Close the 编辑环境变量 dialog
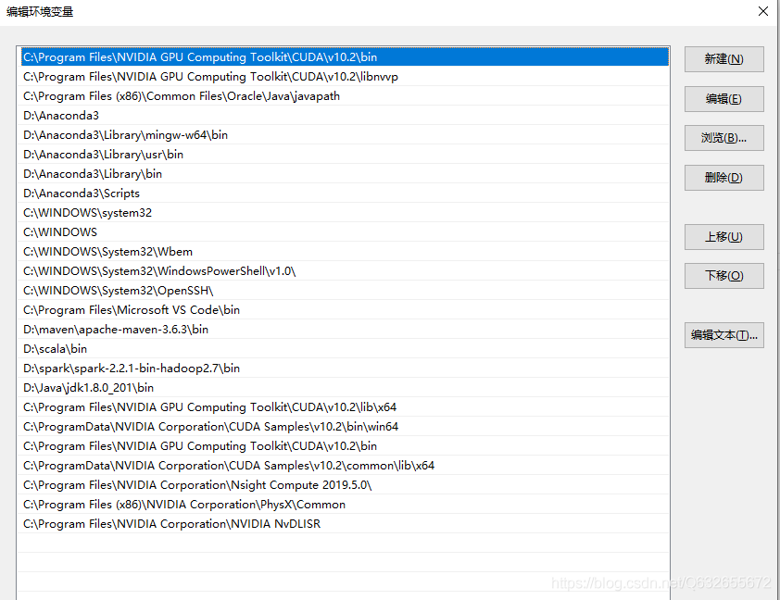 point(763,11)
